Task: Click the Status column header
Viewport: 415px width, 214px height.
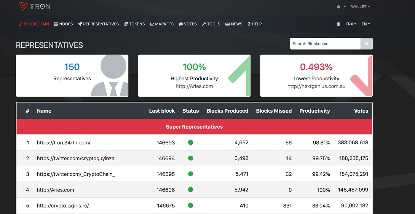Action: (191, 111)
